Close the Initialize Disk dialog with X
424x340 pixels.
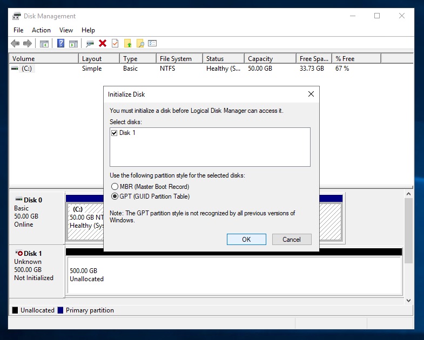tap(311, 94)
